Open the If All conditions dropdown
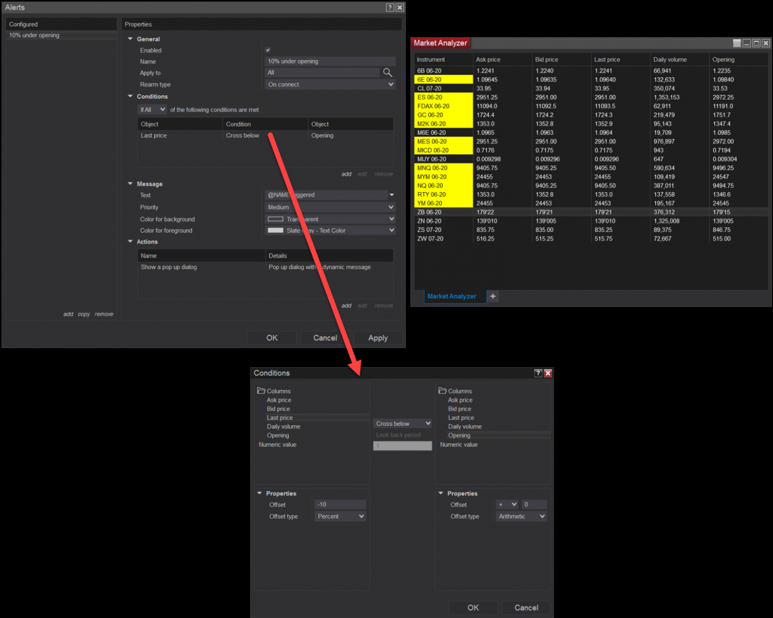The image size is (773, 618). click(152, 110)
